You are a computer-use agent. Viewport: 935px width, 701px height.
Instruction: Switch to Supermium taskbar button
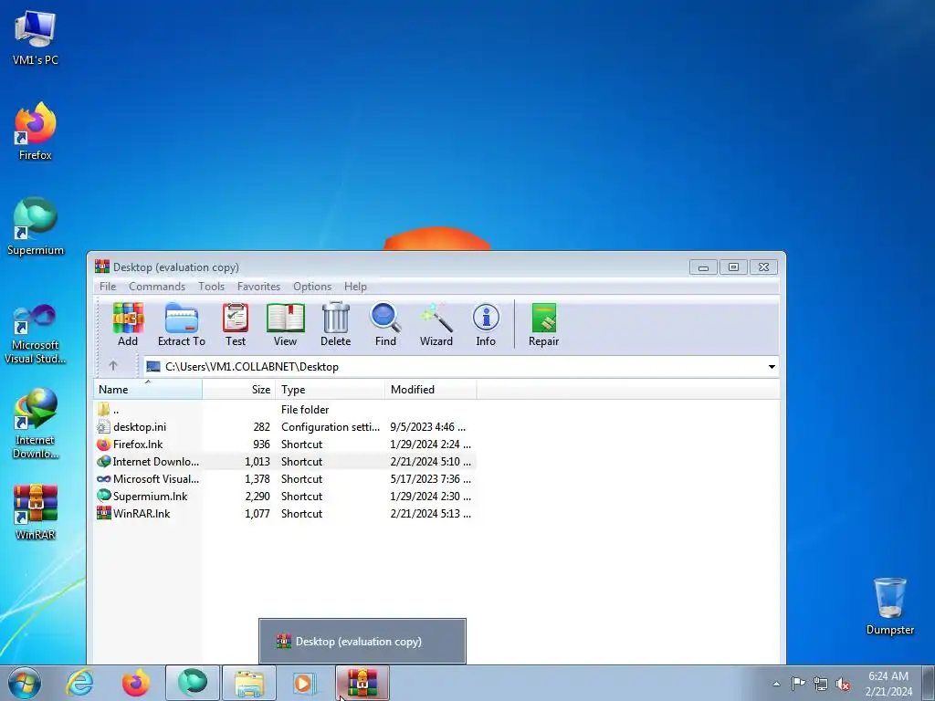tap(193, 683)
